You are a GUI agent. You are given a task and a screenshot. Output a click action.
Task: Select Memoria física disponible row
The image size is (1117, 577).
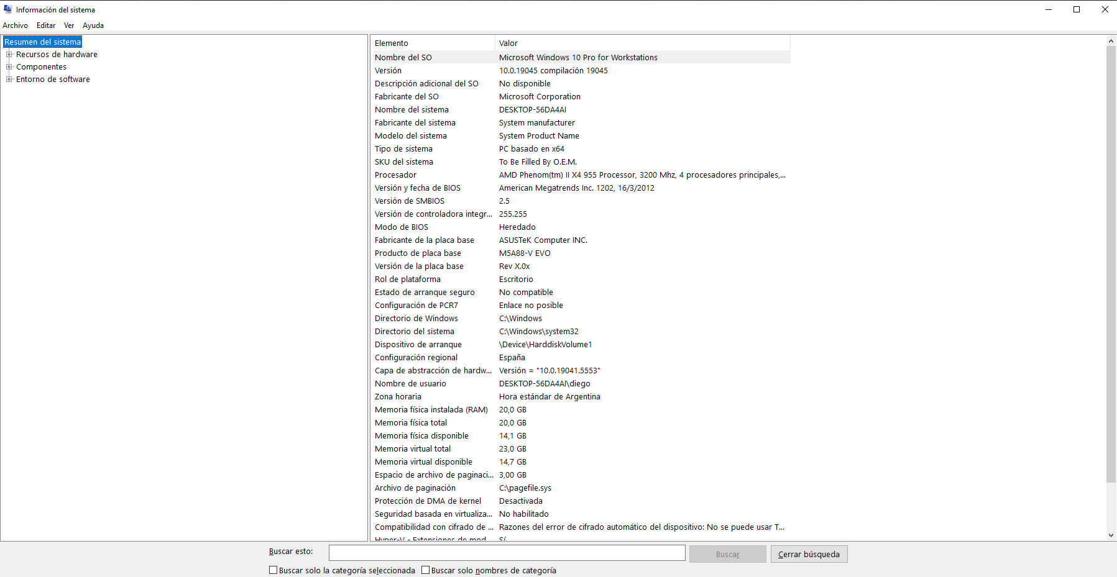coord(581,435)
